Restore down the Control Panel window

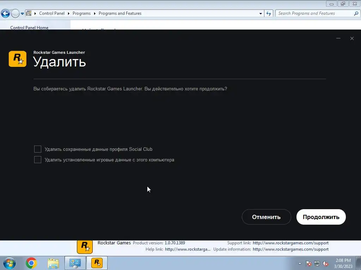[343, 4]
